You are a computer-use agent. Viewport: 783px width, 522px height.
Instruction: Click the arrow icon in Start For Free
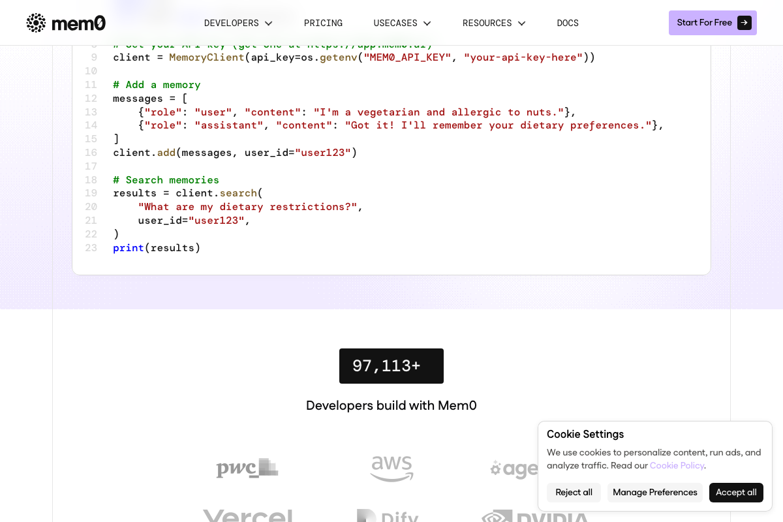click(x=744, y=23)
